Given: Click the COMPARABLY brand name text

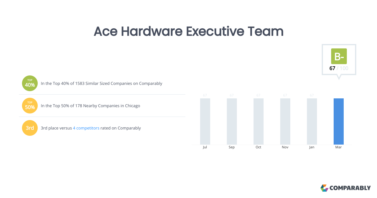Looking at the screenshot, I should (x=350, y=188).
